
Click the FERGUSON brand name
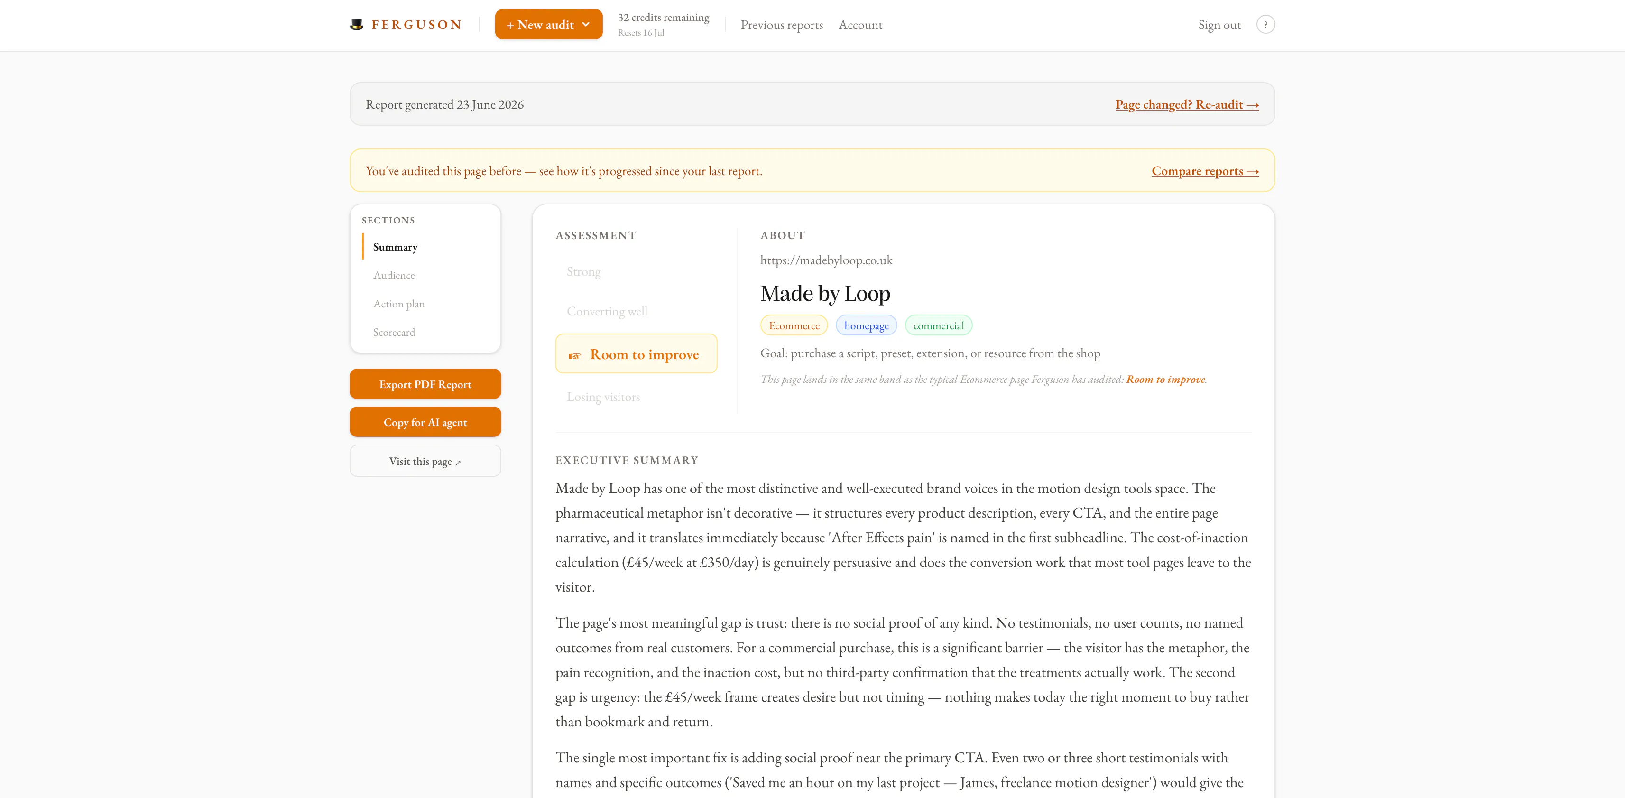tap(416, 25)
